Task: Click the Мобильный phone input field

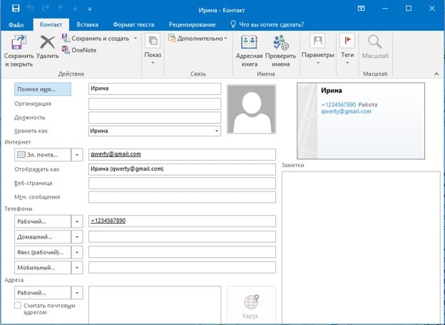Action: pos(182,267)
